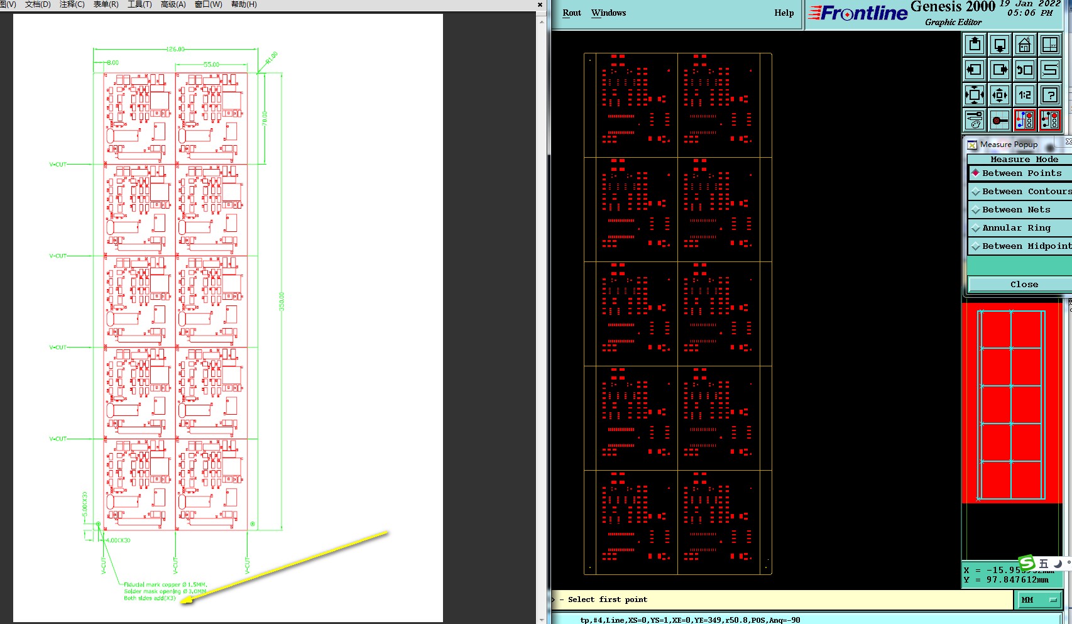The width and height of the screenshot is (1072, 624).
Task: Click the 1:2 zoom ratio icon
Action: (1025, 95)
